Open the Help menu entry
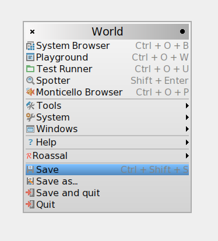 pos(107,142)
